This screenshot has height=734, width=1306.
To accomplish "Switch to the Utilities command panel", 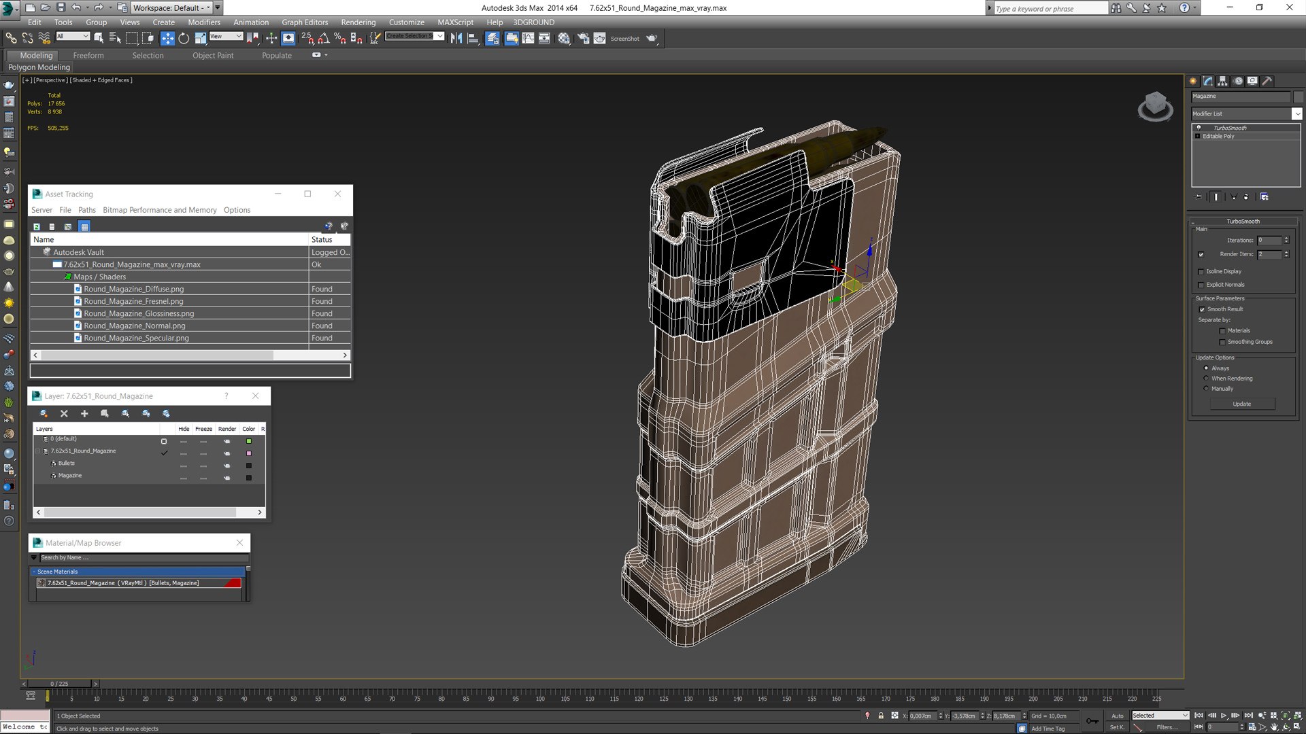I will point(1267,81).
